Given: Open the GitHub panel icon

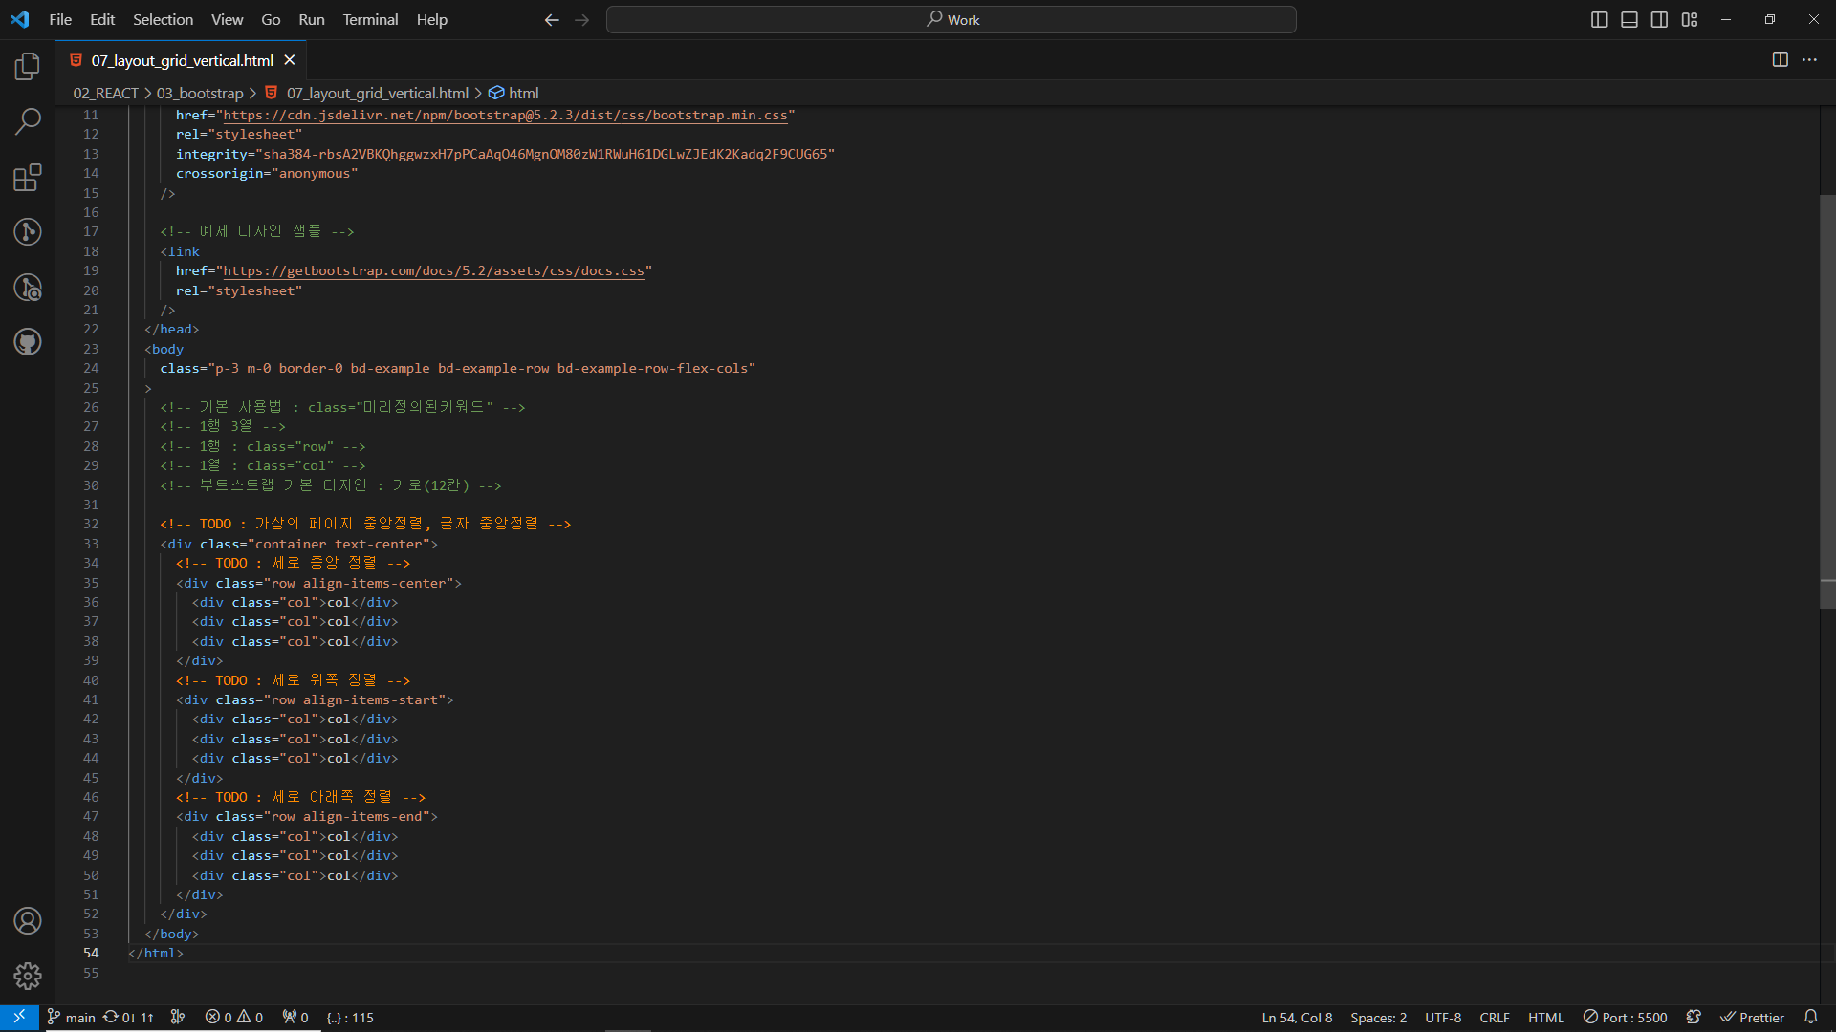Looking at the screenshot, I should coord(28,342).
